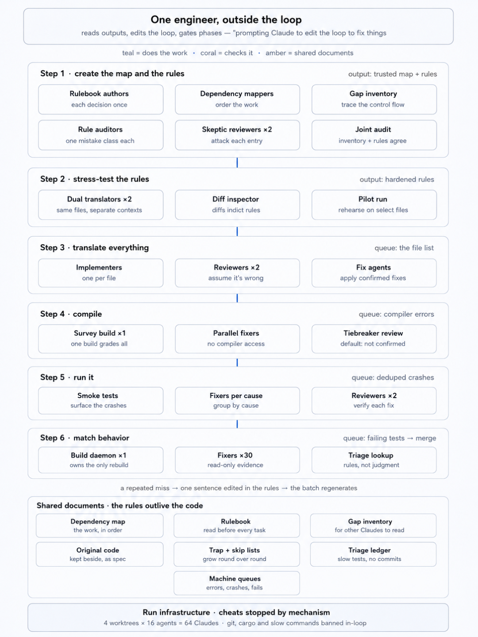The image size is (478, 637).
Task: Open the Gap inventory box in Step 1
Action: coord(374,100)
